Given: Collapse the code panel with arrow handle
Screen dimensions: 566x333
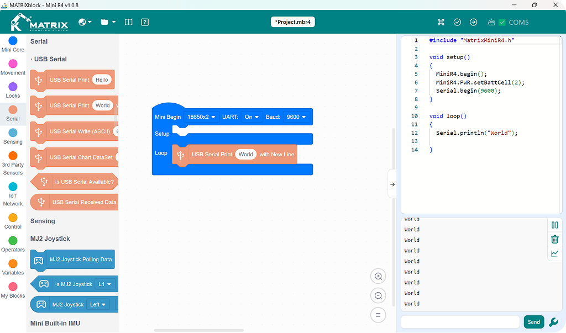Looking at the screenshot, I should 392,184.
